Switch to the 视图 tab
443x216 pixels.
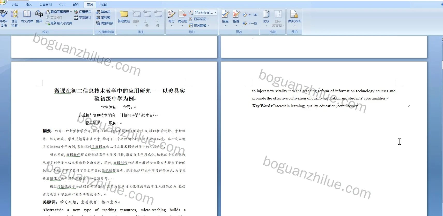[104, 4]
